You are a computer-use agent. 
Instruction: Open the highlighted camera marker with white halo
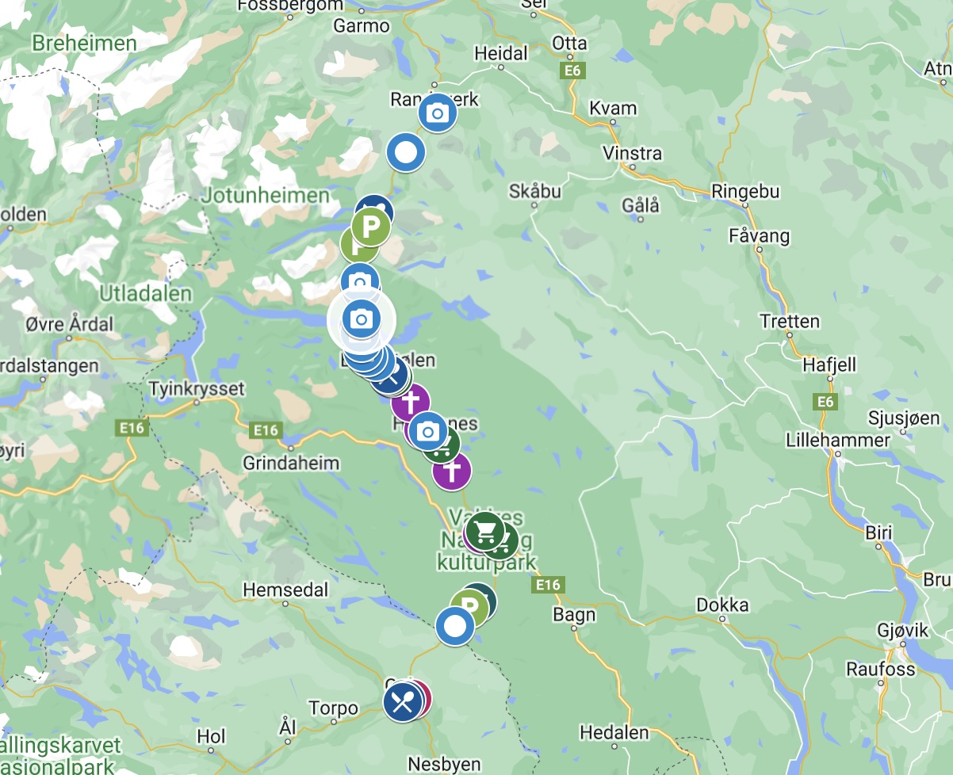pos(362,319)
